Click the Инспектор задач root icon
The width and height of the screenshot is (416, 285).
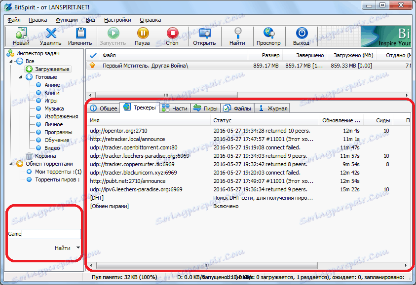11,53
